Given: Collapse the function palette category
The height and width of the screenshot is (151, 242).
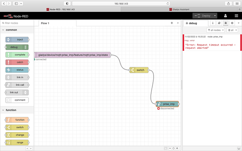Looking at the screenshot, I should coord(3,110).
